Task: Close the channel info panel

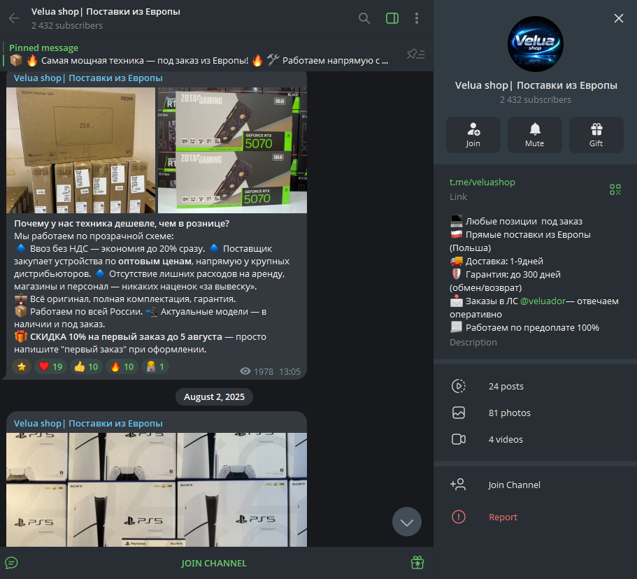Action: [x=618, y=18]
